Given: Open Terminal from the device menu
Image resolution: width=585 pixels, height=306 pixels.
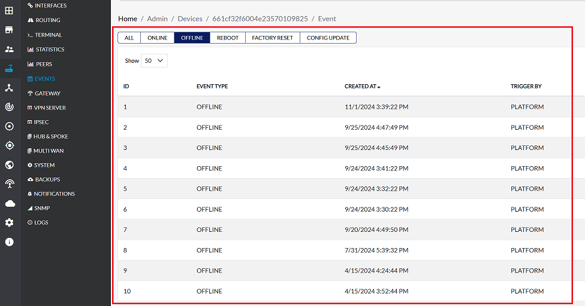Looking at the screenshot, I should pyautogui.click(x=48, y=35).
